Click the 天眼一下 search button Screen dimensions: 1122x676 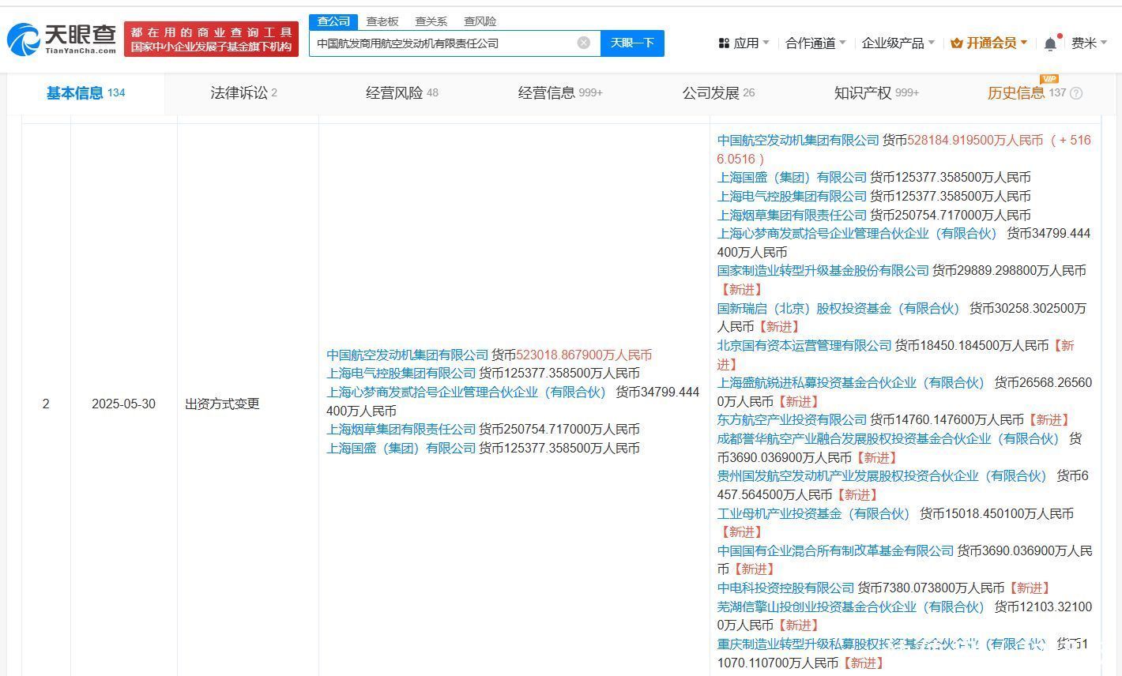[x=632, y=43]
